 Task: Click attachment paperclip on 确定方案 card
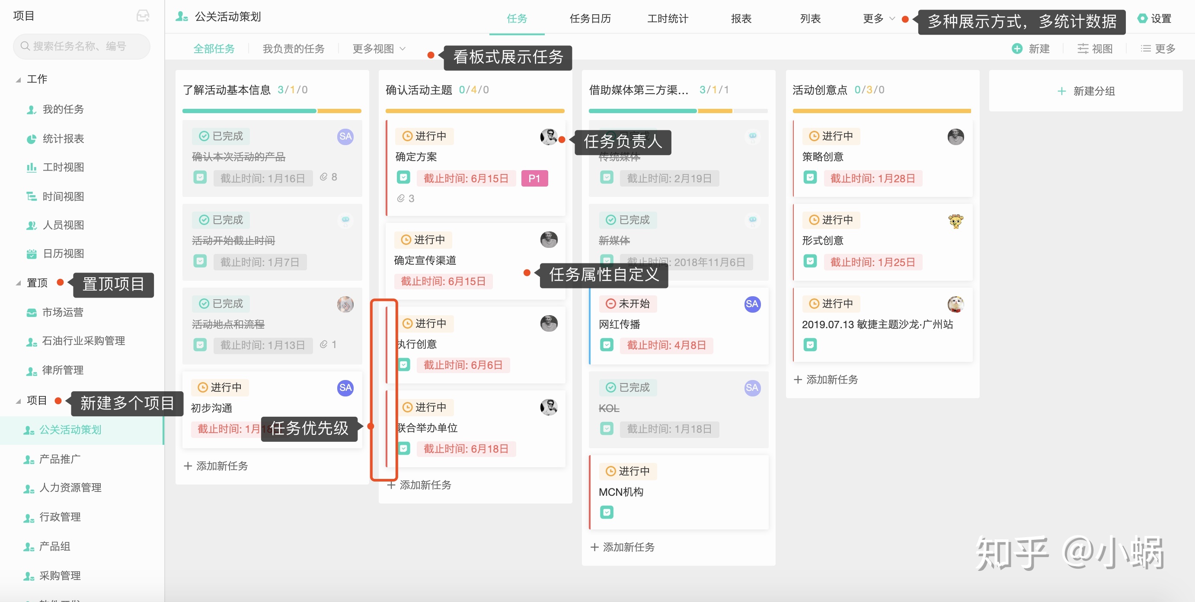coord(401,198)
